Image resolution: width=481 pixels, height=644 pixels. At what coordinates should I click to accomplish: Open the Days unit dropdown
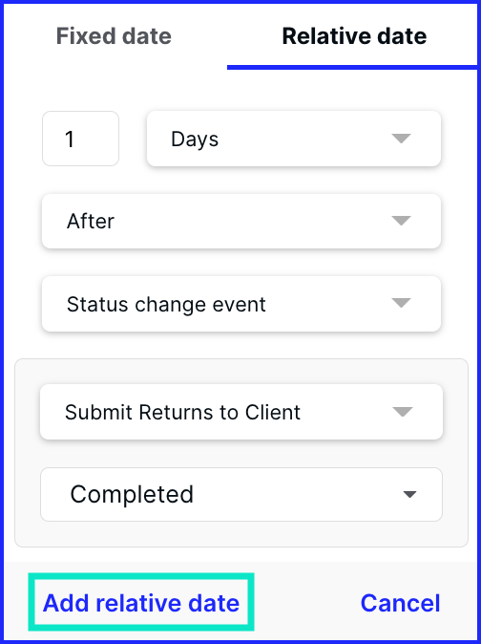point(294,139)
